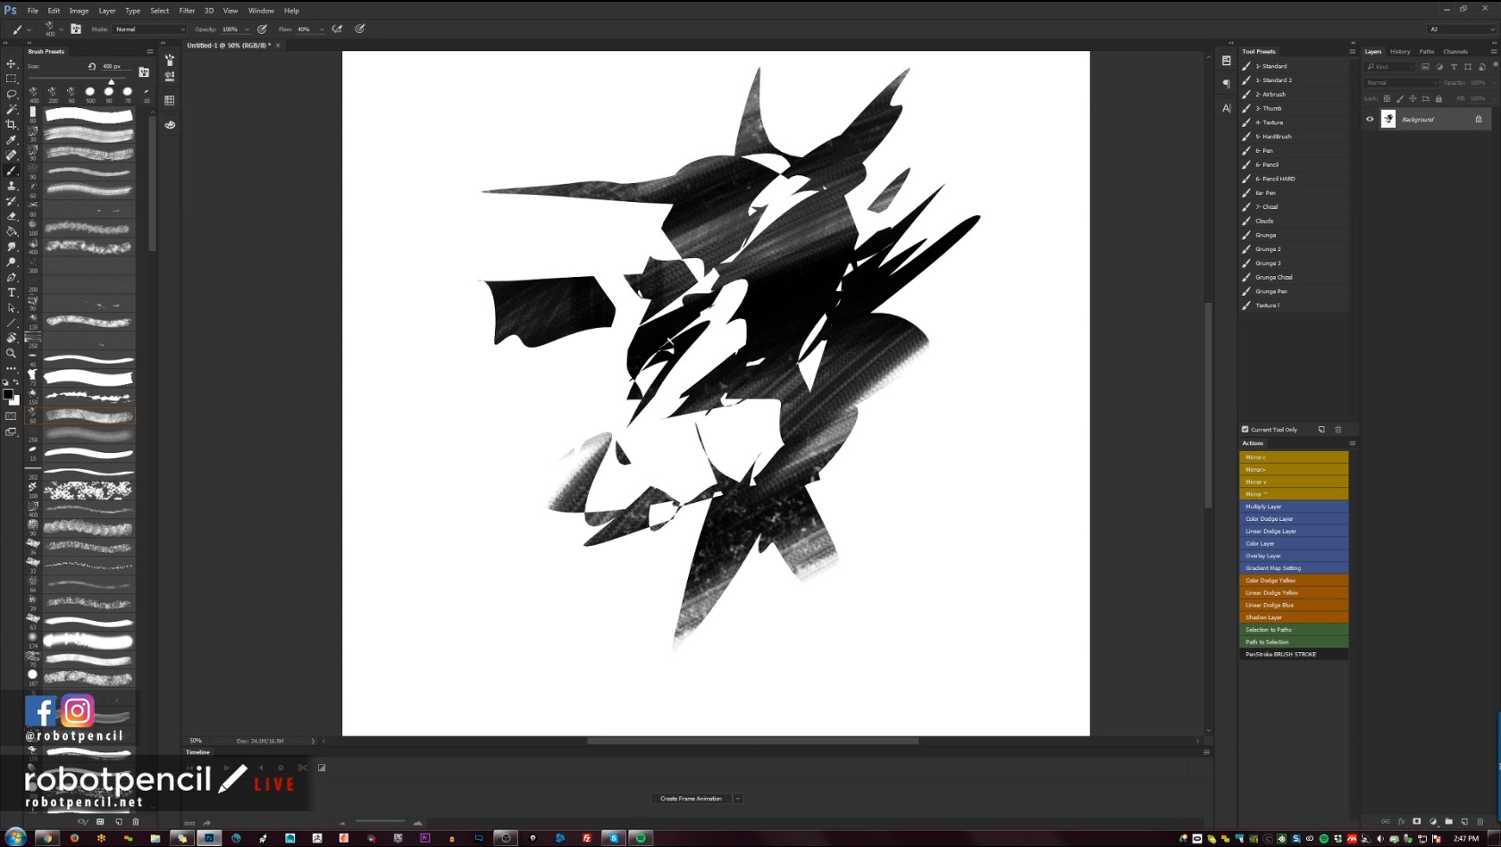1501x847 pixels.
Task: Run the Multiply Layer action
Action: (x=1293, y=507)
